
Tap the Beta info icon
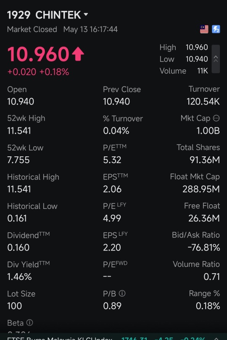point(30,323)
